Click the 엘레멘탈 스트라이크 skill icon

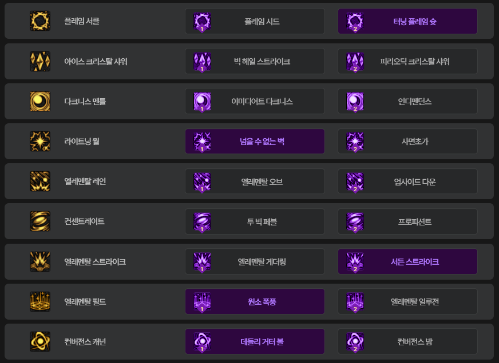pyautogui.click(x=40, y=261)
